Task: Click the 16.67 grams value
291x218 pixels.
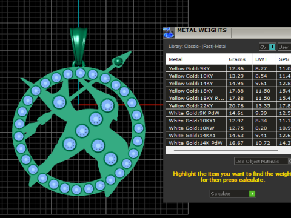Action: (x=236, y=143)
